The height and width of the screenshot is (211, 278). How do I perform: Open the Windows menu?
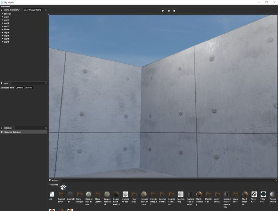point(6,6)
